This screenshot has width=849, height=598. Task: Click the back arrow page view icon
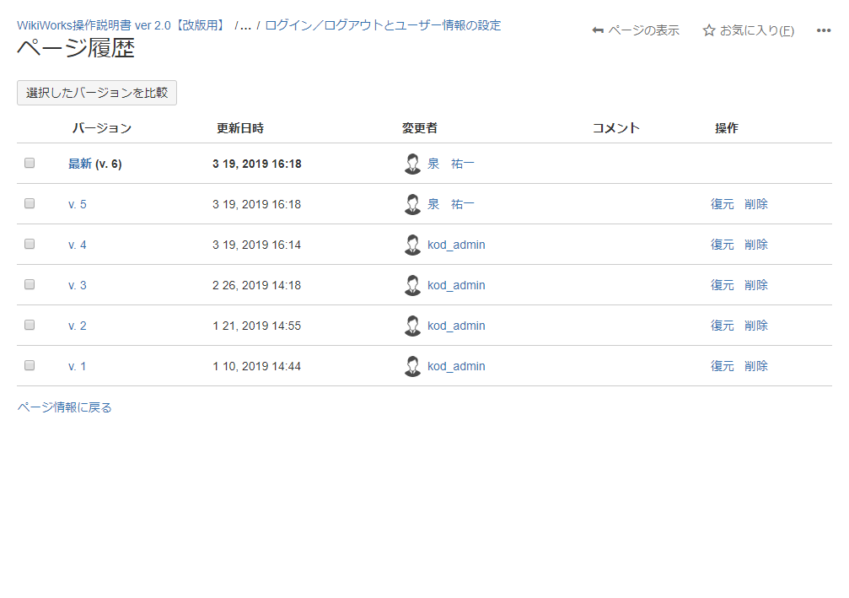(598, 30)
